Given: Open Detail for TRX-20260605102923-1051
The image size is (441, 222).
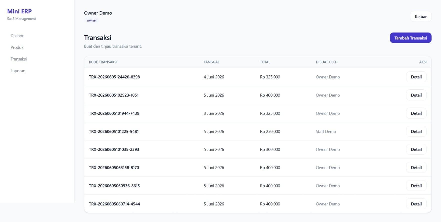Looking at the screenshot, I should pos(416,95).
